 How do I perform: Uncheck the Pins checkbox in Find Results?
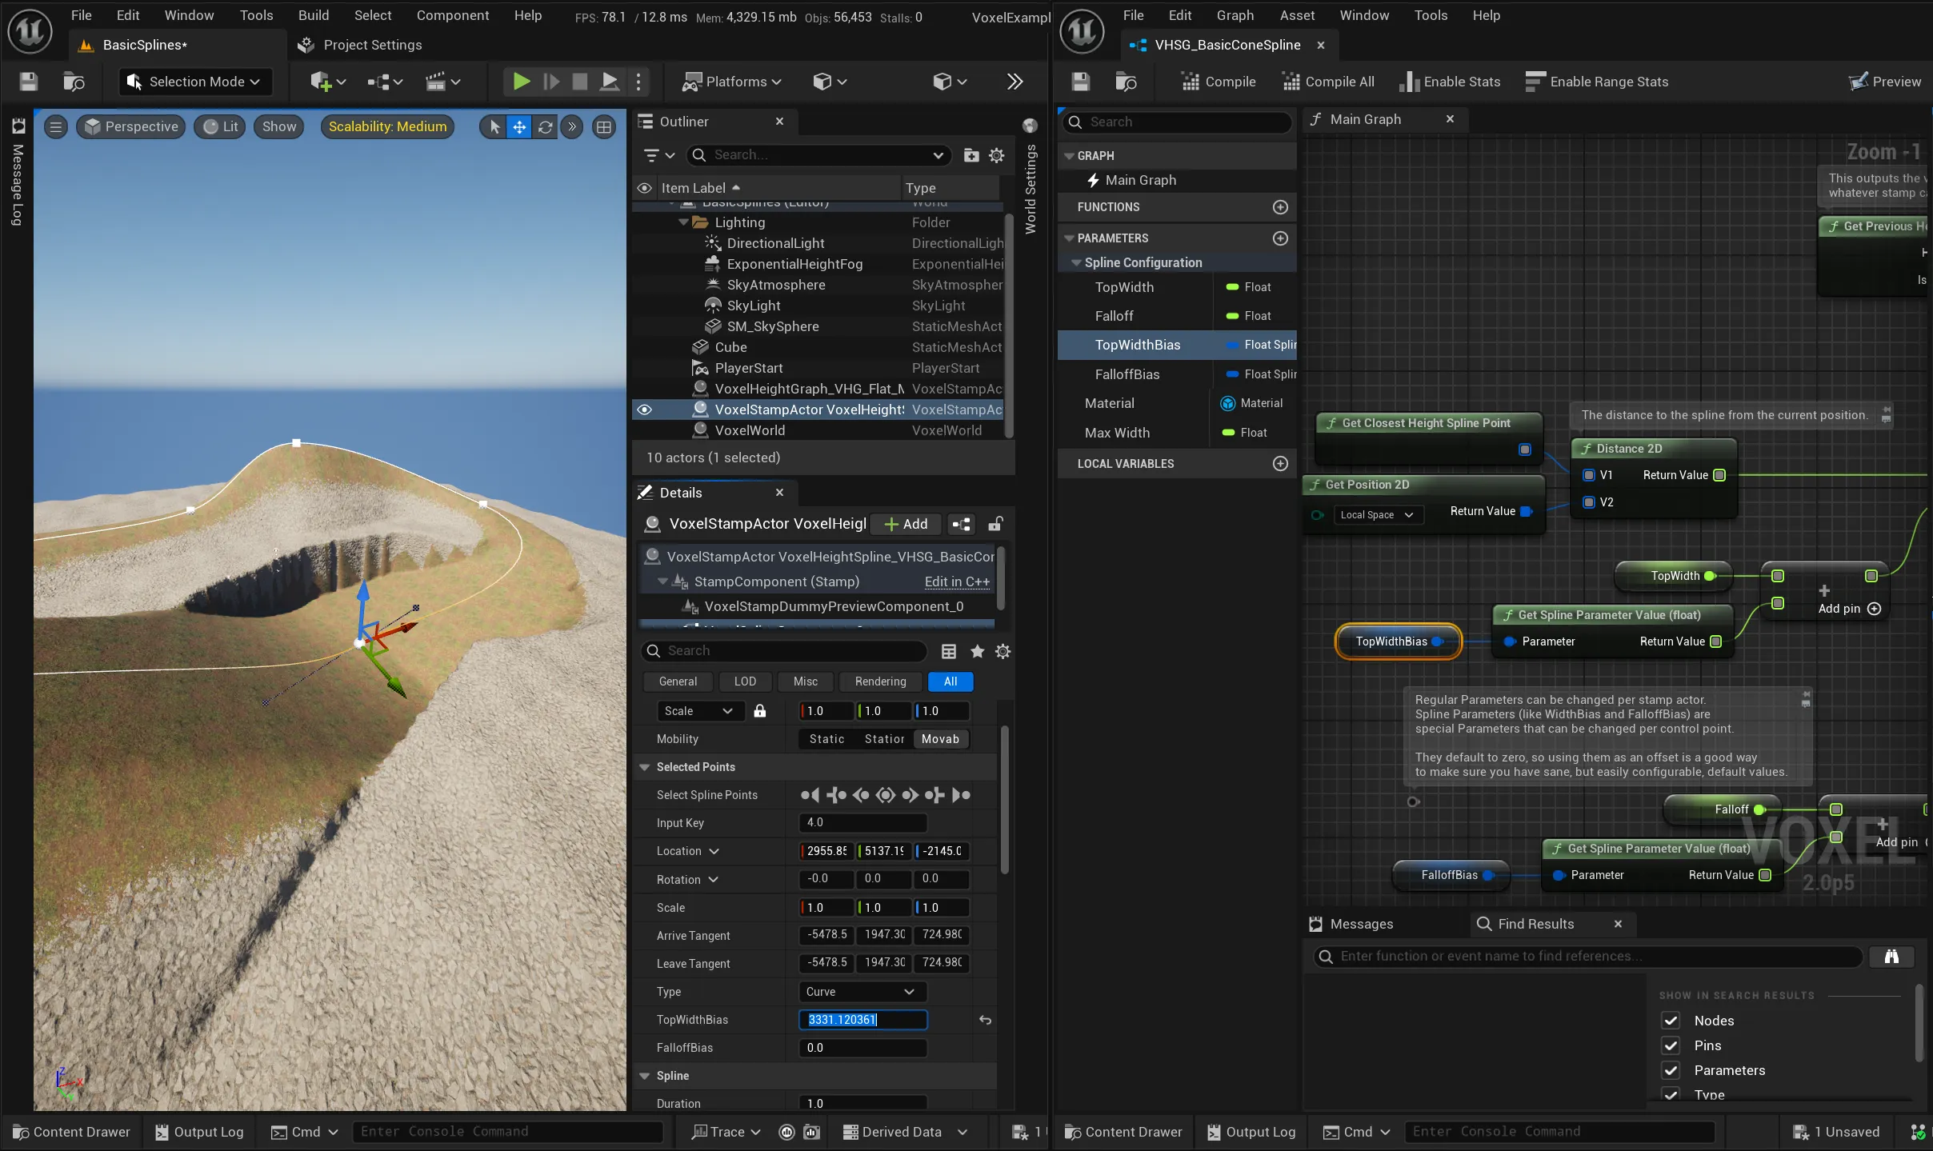click(x=1671, y=1045)
